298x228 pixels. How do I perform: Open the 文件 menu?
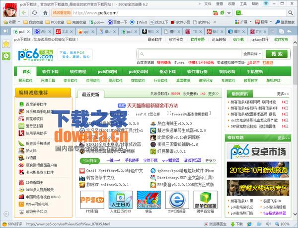coord(208,3)
